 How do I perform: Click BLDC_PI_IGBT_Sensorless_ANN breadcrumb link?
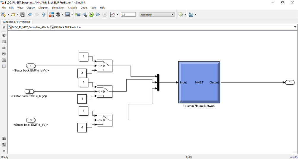tap(29, 27)
